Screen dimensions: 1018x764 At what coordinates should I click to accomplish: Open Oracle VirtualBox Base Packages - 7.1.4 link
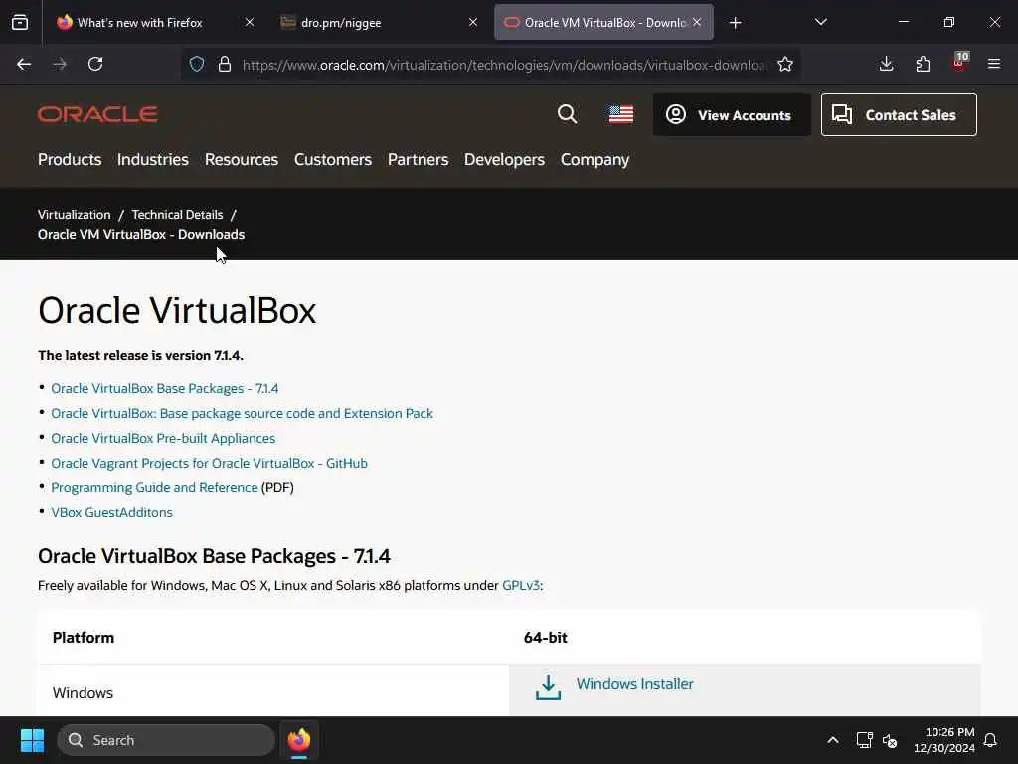[164, 389]
